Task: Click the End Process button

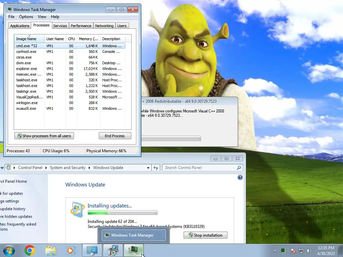Action: point(115,136)
